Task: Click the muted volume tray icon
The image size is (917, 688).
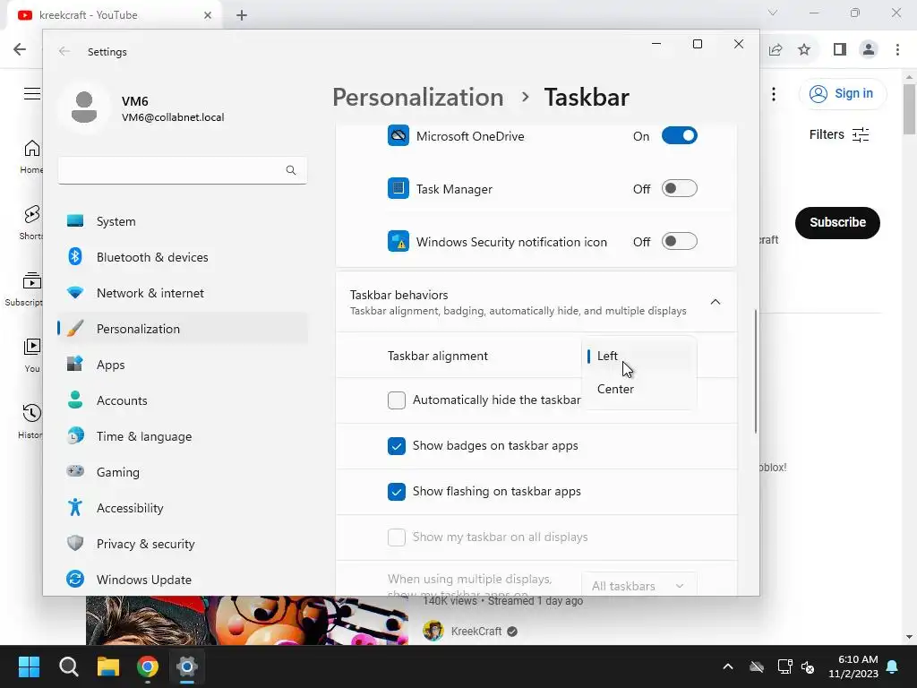Action: [x=809, y=666]
